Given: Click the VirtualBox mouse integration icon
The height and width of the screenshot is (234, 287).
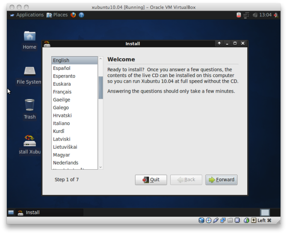Looking at the screenshot, I should 246,220.
